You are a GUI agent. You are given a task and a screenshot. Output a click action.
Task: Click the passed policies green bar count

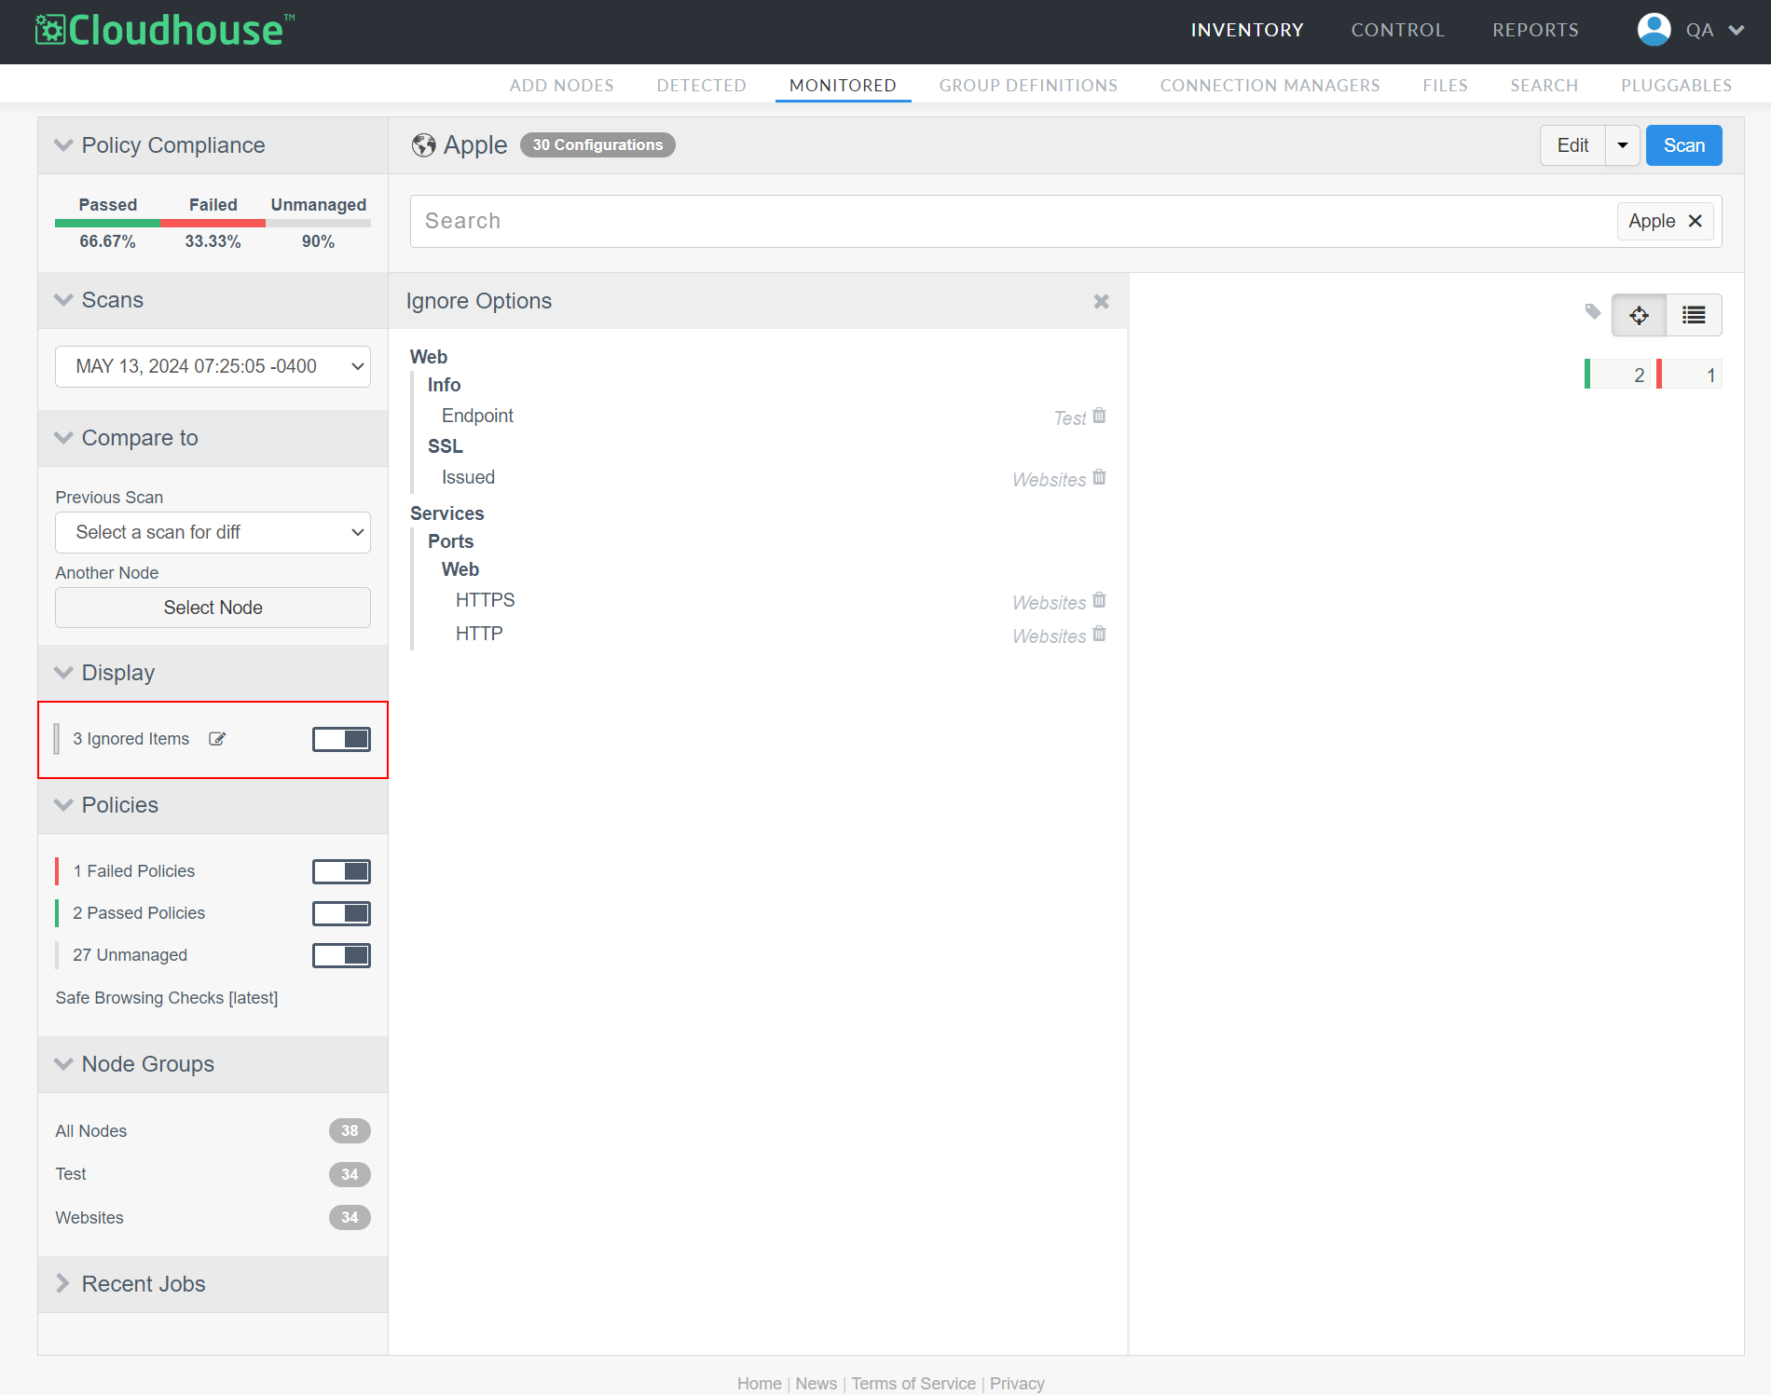coord(1620,375)
